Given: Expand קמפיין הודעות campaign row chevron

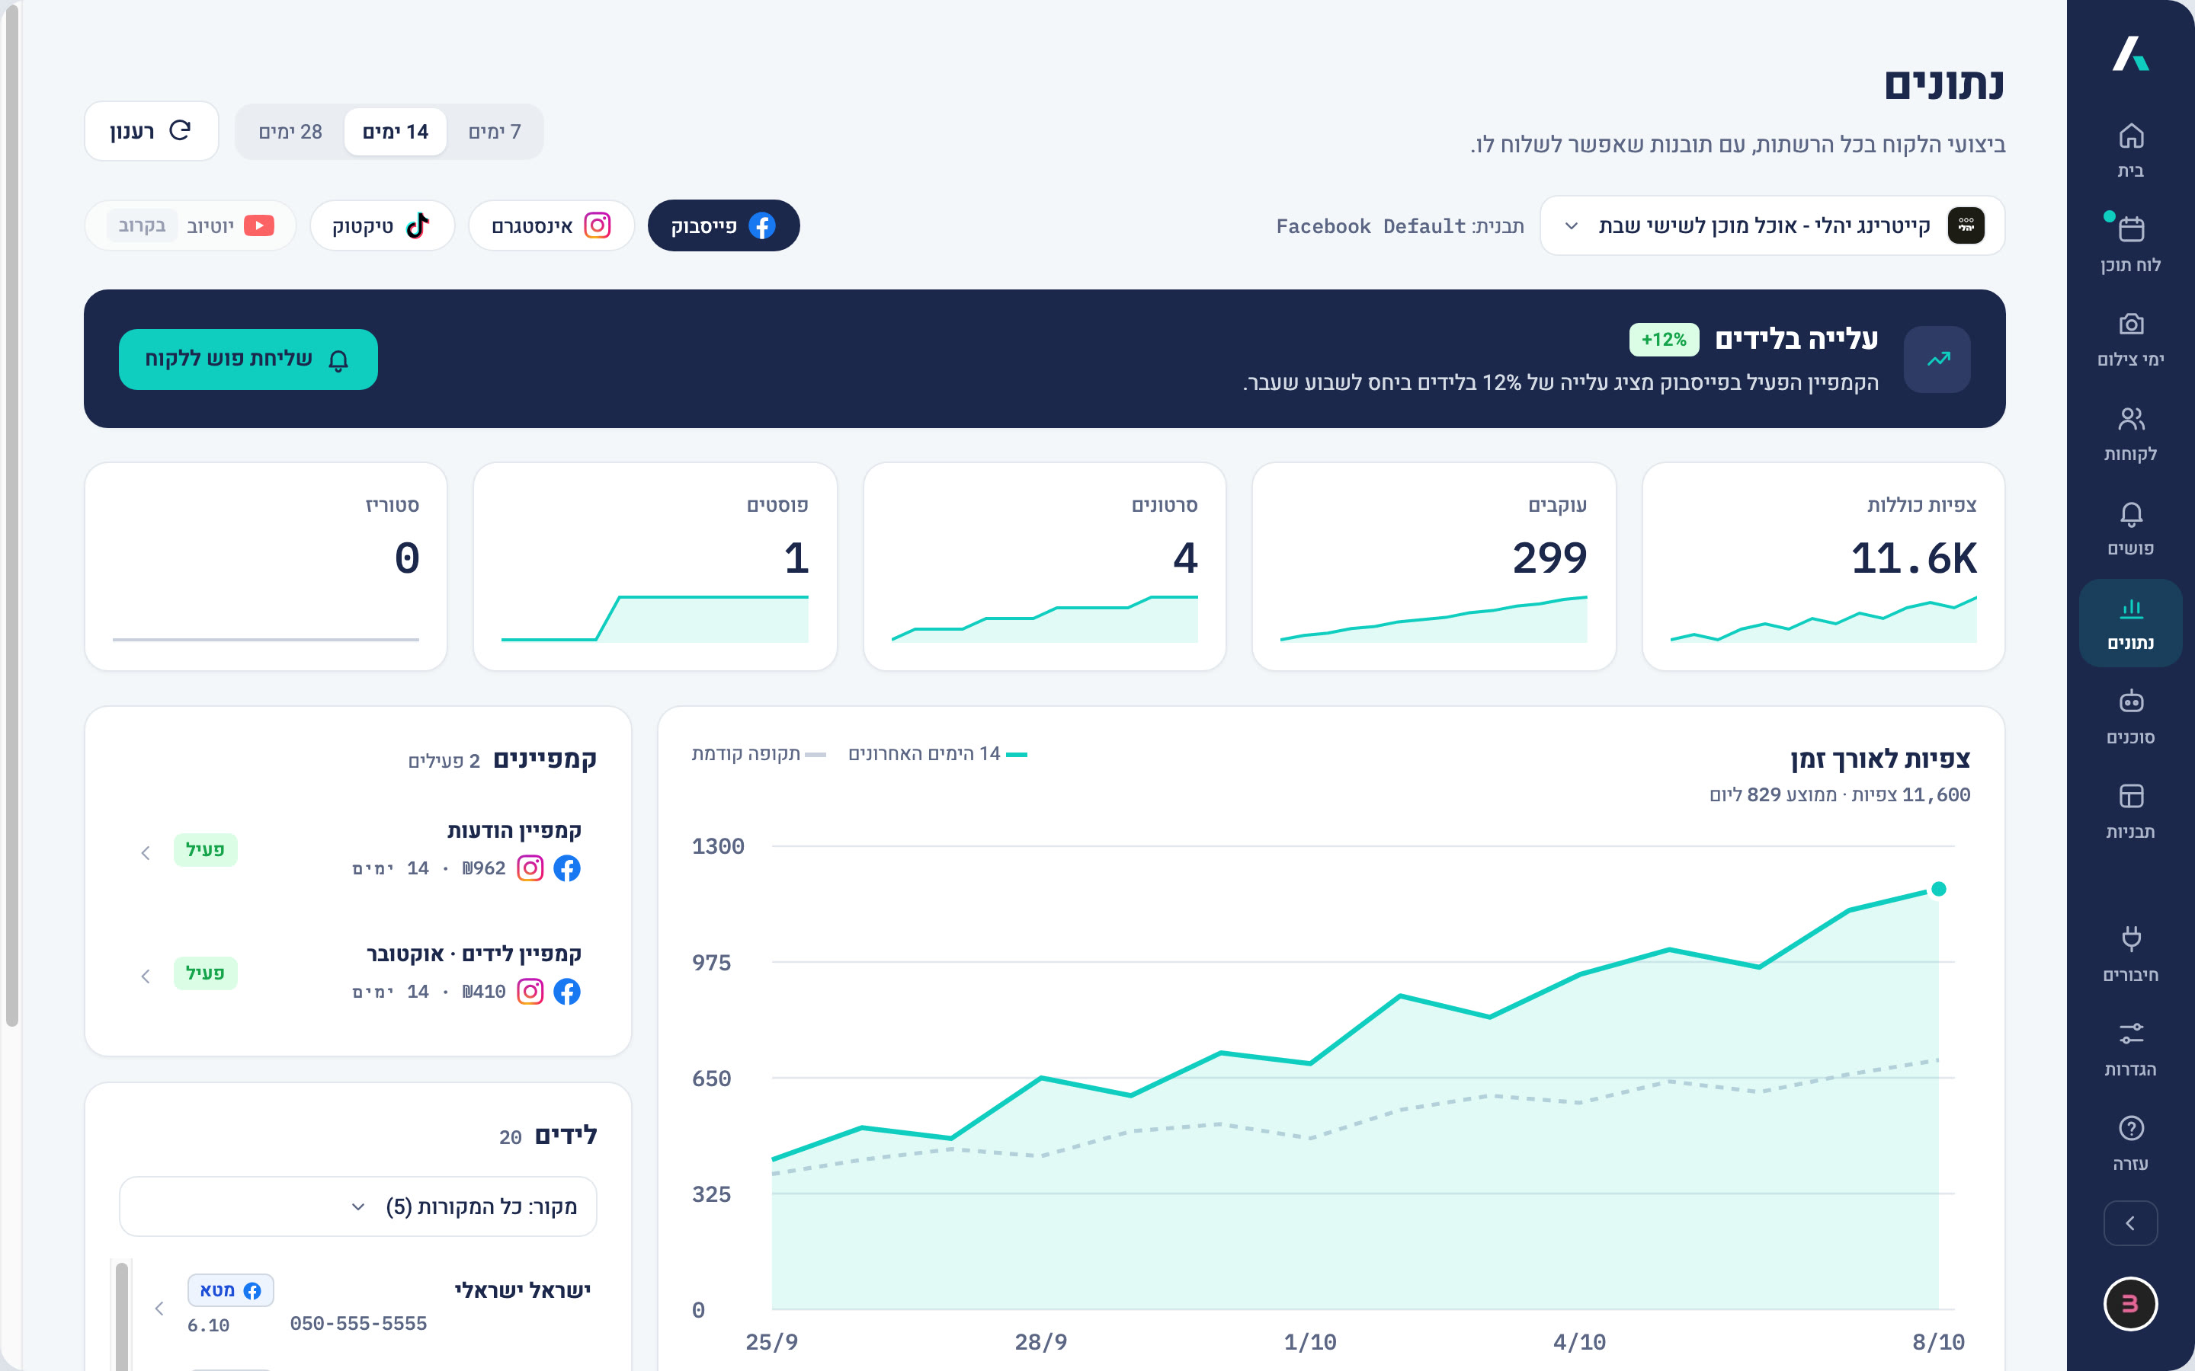Looking at the screenshot, I should 146,852.
